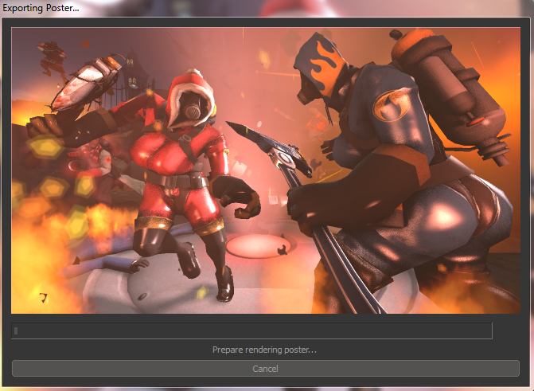The image size is (534, 391).
Task: Click the poster export progress bar
Action: [251, 330]
